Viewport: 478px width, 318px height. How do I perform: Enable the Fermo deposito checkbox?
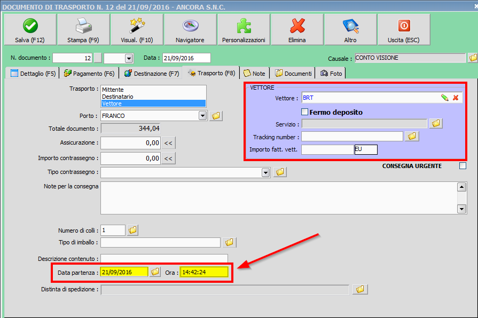(305, 112)
